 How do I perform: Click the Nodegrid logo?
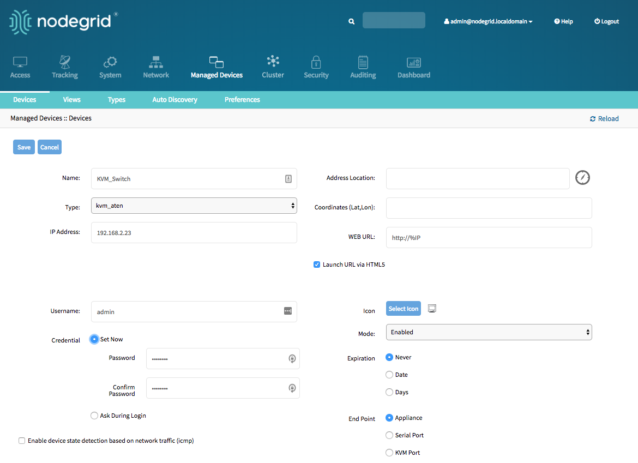pyautogui.click(x=63, y=22)
